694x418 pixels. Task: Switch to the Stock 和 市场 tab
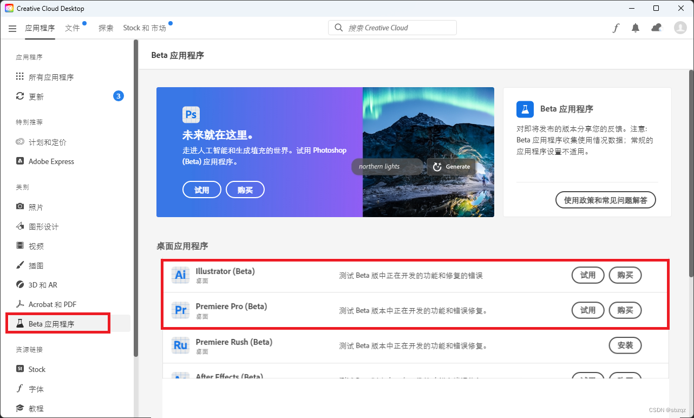point(145,28)
